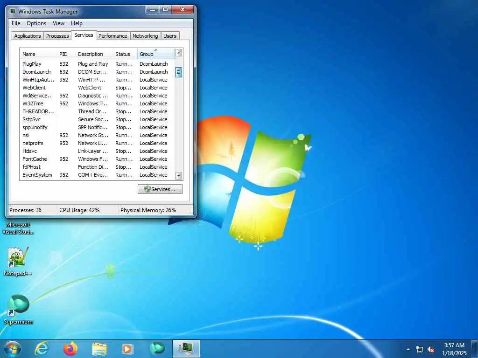Select the Notepad++ desktop shortcut

click(x=18, y=262)
